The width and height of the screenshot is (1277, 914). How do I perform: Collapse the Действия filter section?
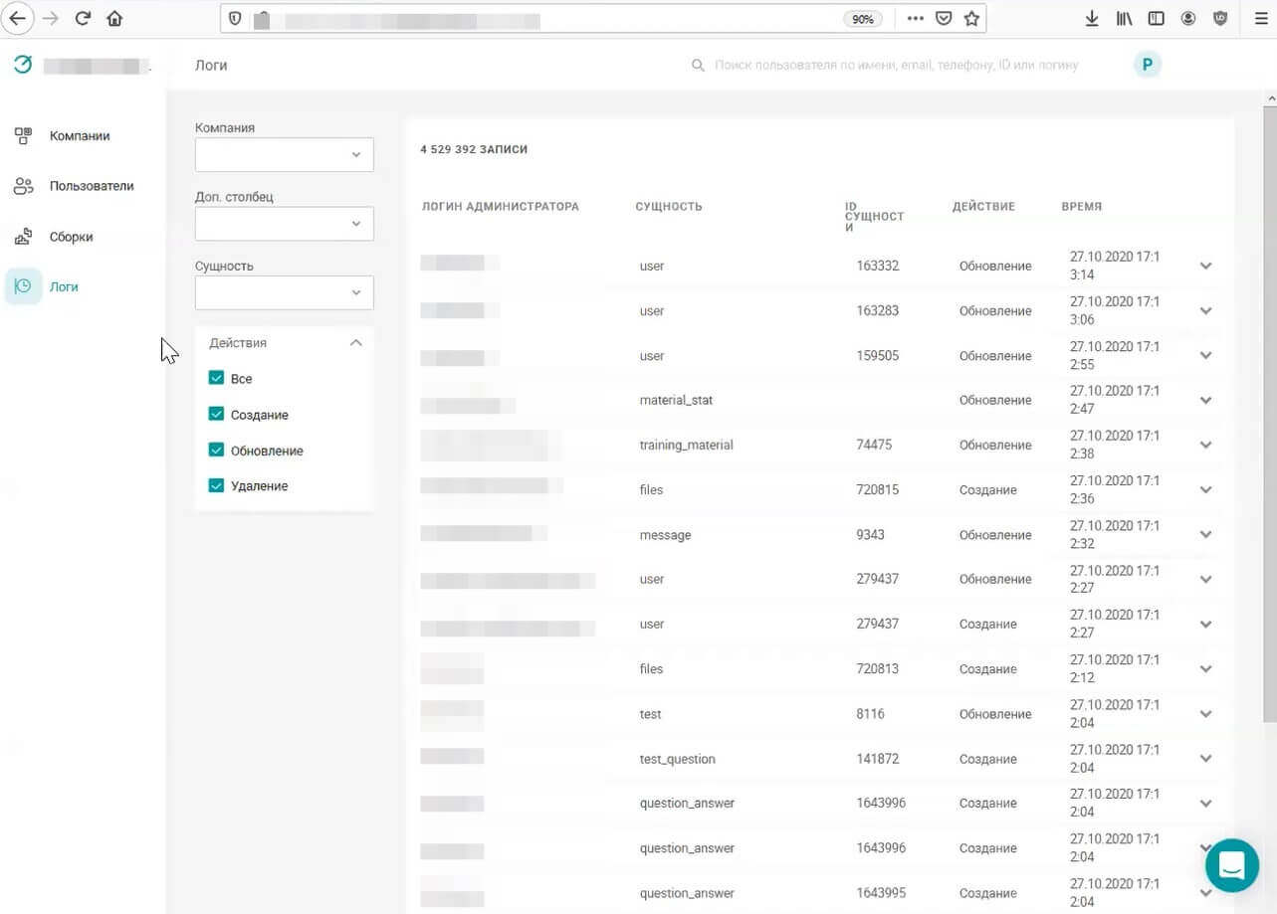(x=355, y=342)
